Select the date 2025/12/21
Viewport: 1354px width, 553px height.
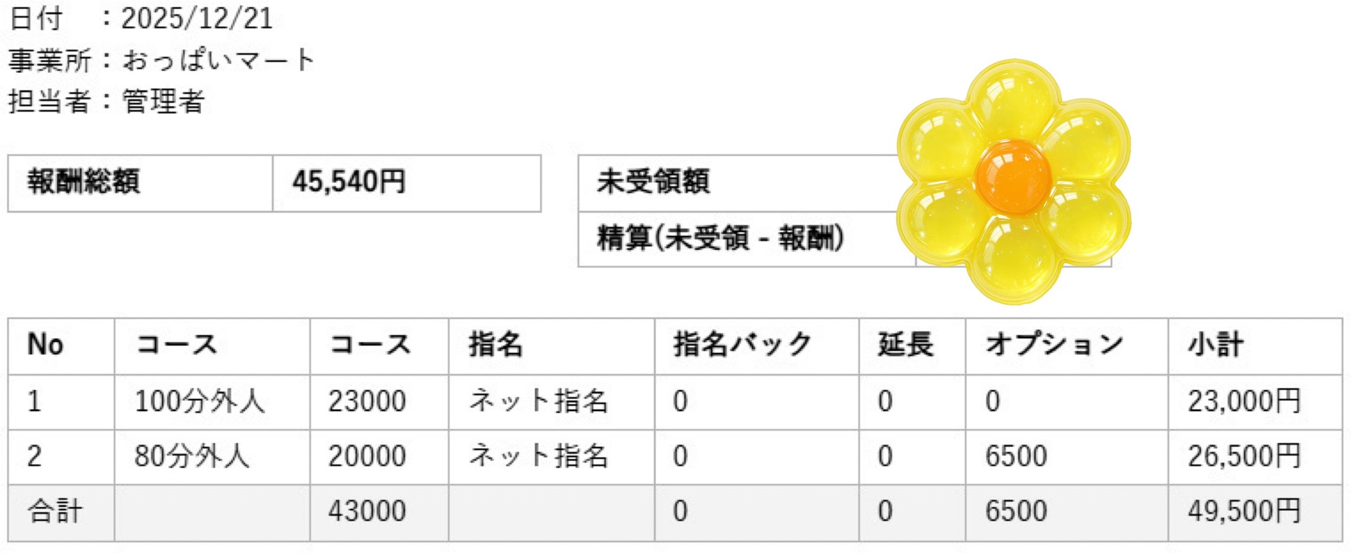[196, 18]
